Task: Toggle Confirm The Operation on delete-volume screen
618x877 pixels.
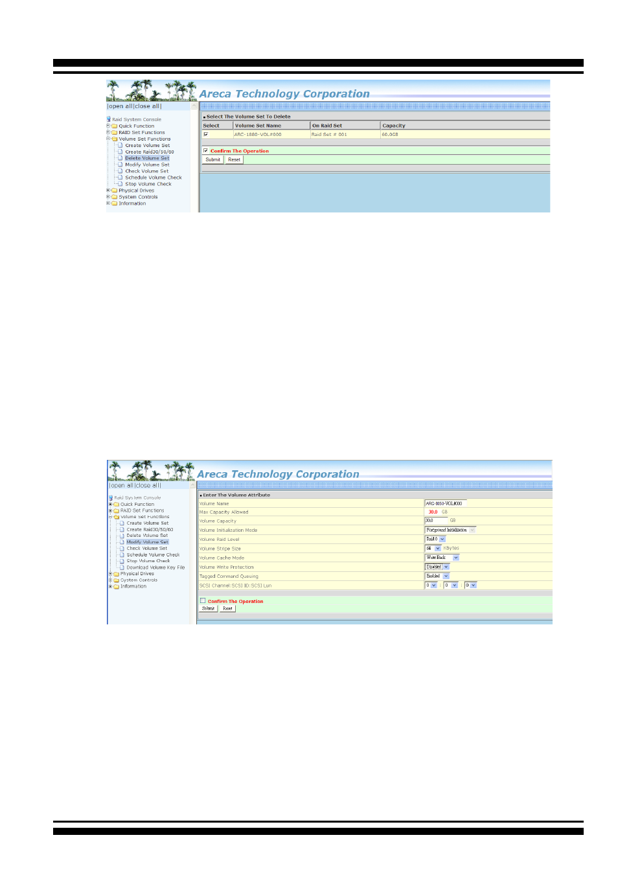Action: point(206,150)
